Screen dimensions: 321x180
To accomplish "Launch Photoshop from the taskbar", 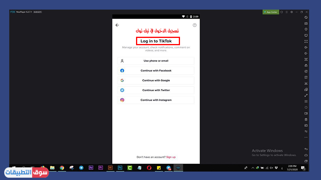I will [120, 168].
